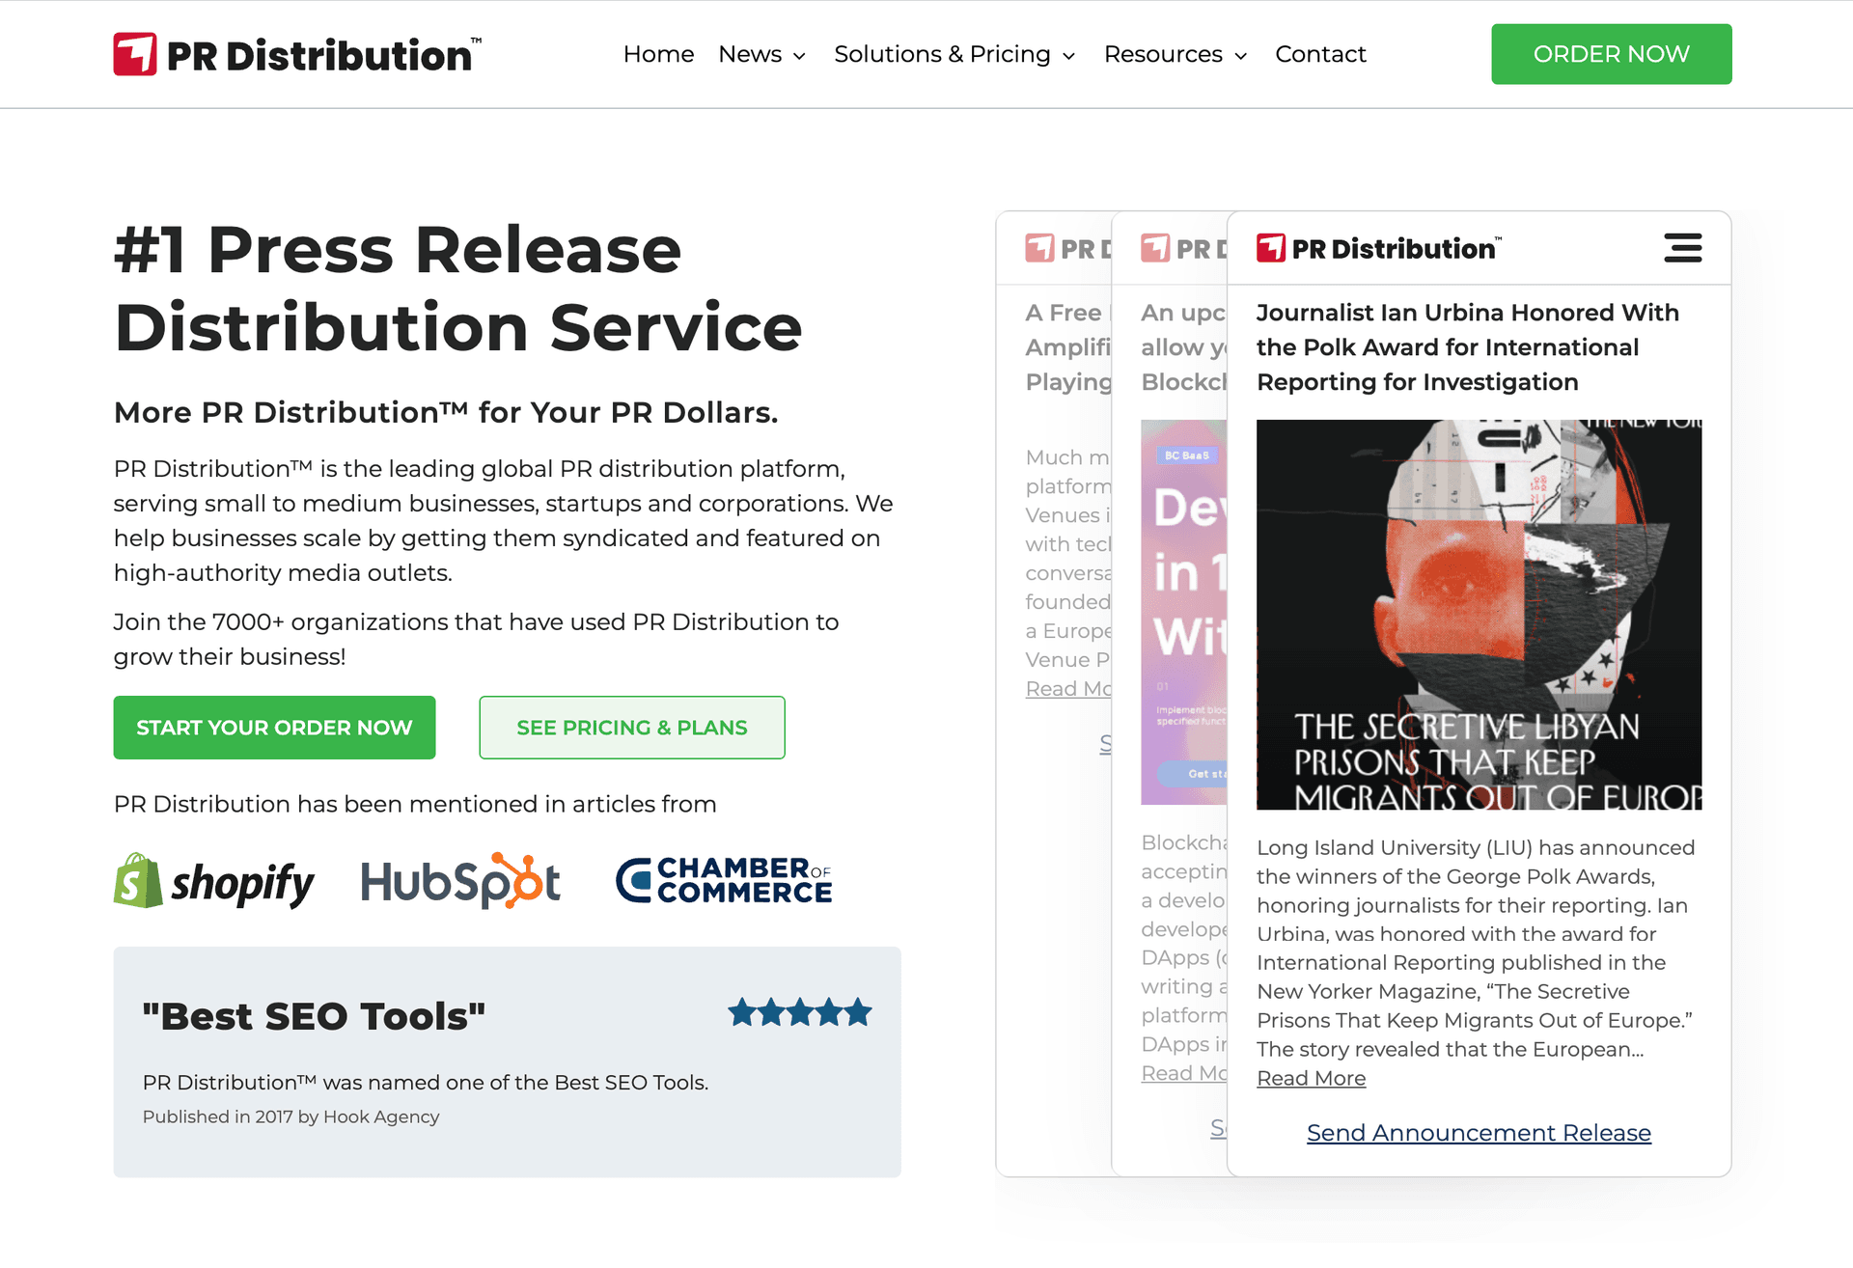The width and height of the screenshot is (1853, 1268).
Task: Open the Solutions & Pricing menu
Action: [942, 54]
